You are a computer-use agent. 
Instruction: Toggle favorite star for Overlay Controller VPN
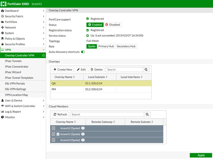(43, 55)
